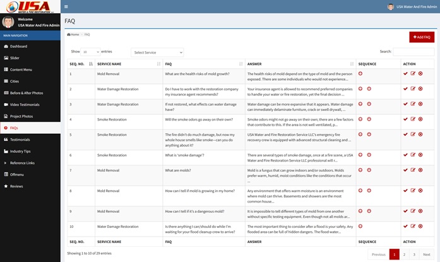Sort table by SEQ. NO. column
The height and width of the screenshot is (262, 440).
[x=80, y=64]
